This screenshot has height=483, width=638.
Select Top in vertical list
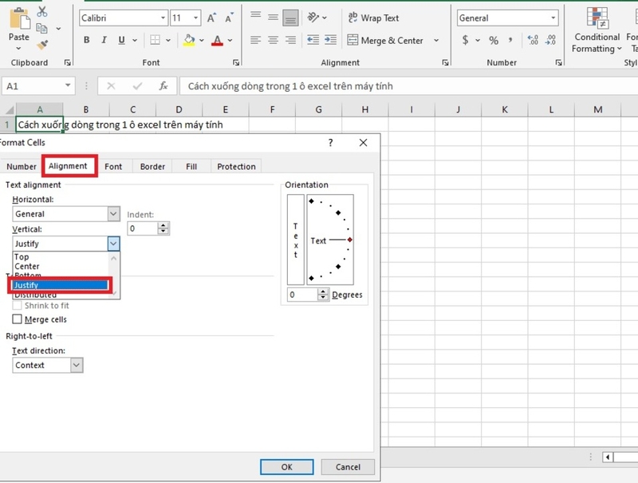coord(22,257)
